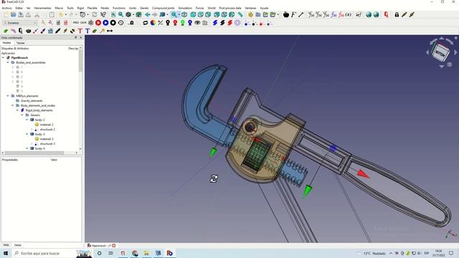Screen dimensions: 459x258
Task: Open the Dynamics workbench dropdown
Action: [x=19, y=23]
